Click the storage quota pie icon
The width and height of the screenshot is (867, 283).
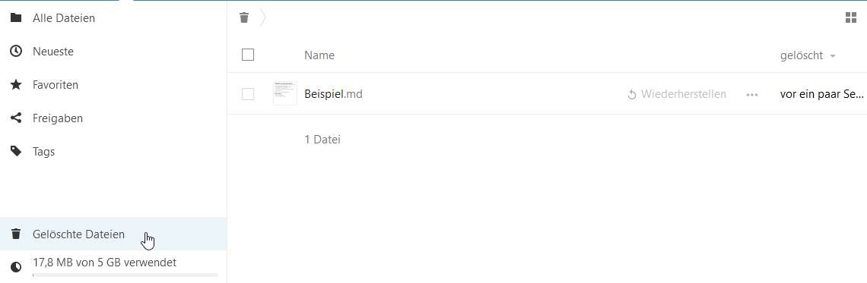click(x=16, y=267)
